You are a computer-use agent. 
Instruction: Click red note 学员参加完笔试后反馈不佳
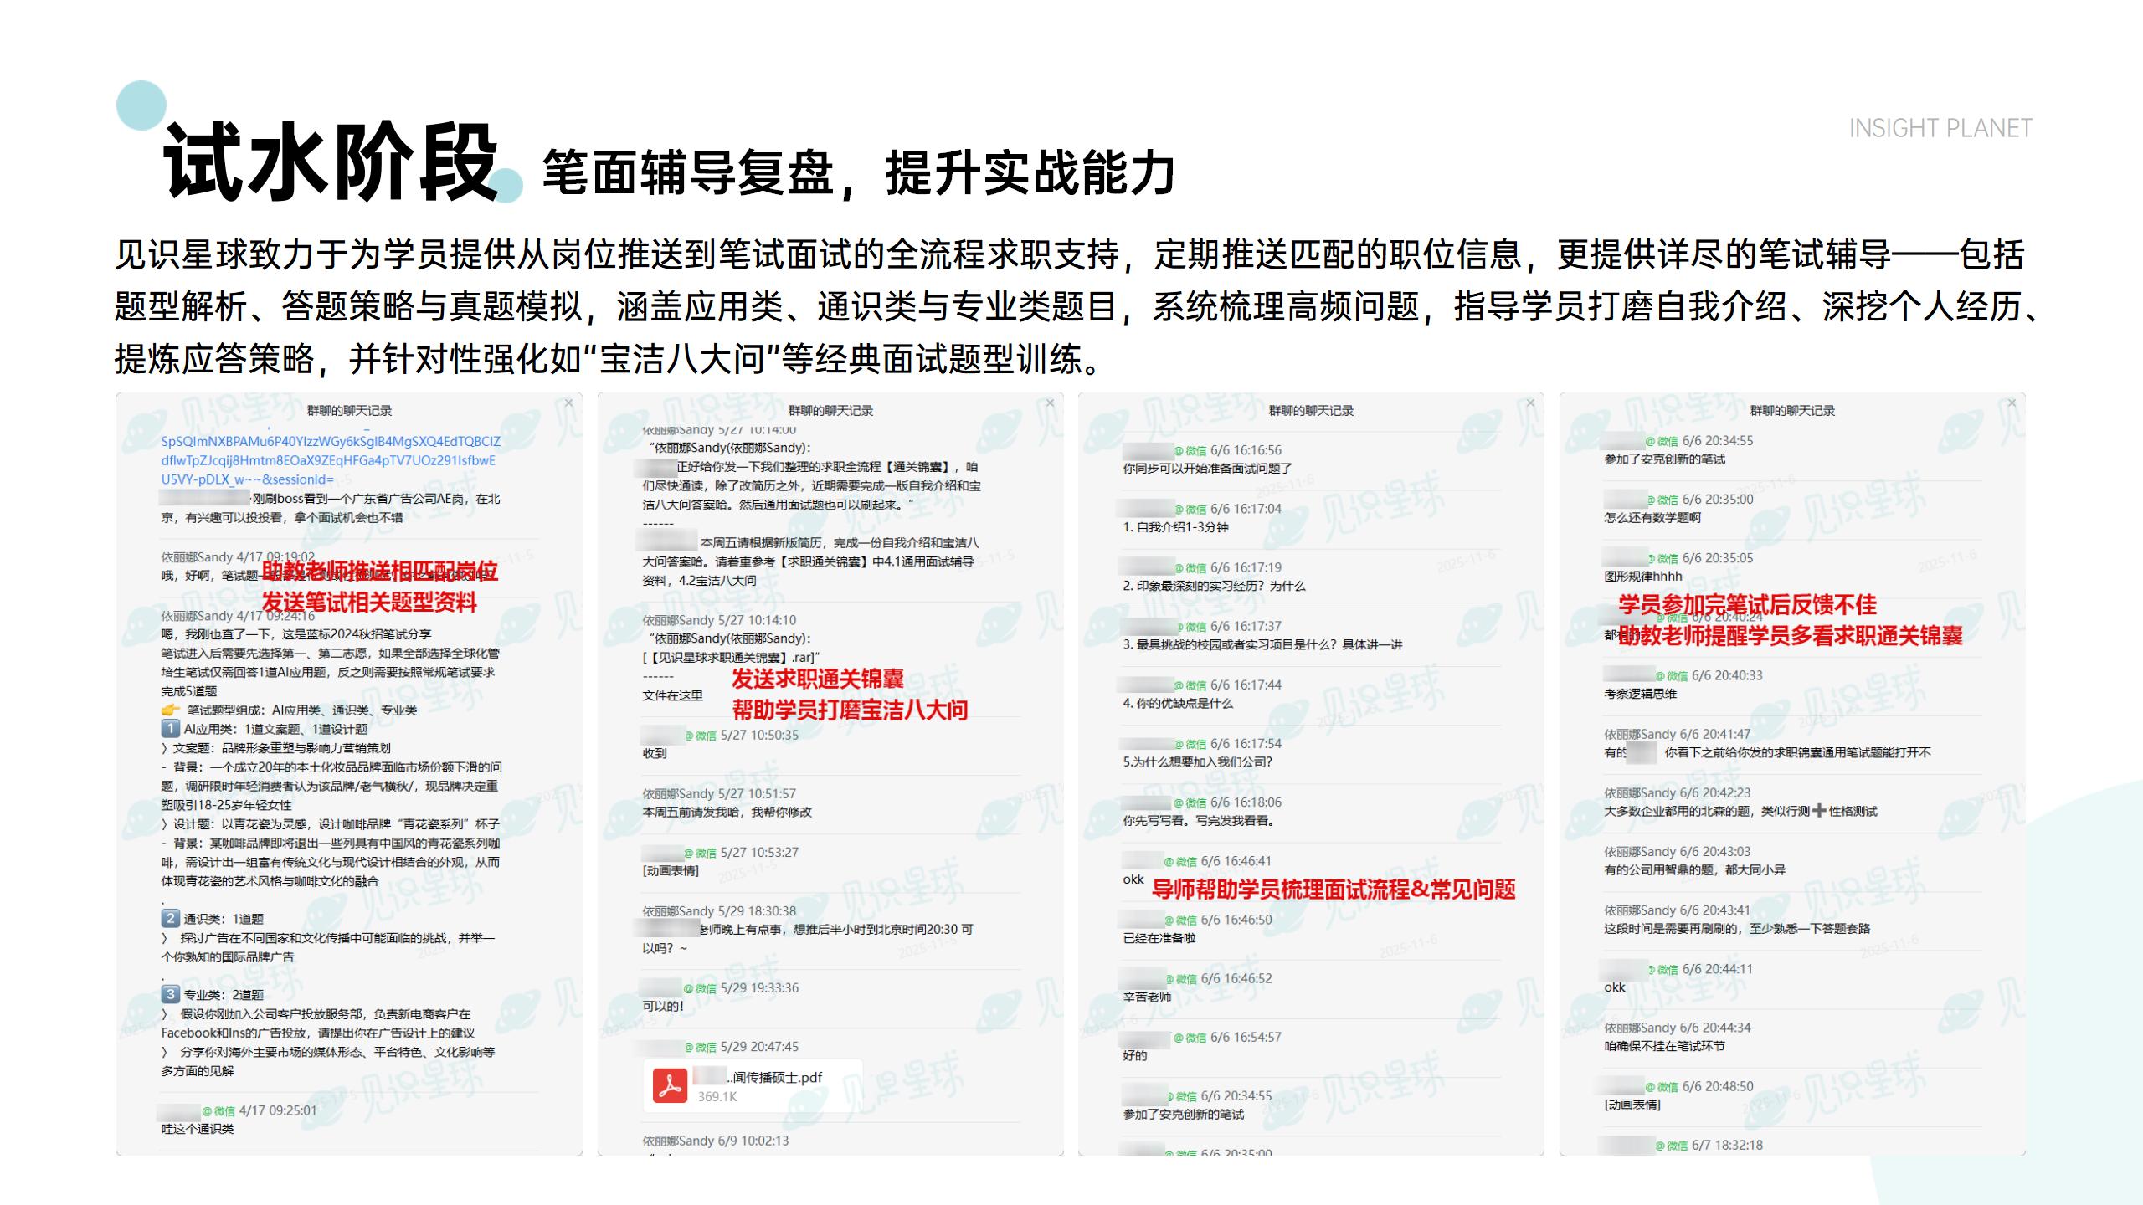[1746, 604]
